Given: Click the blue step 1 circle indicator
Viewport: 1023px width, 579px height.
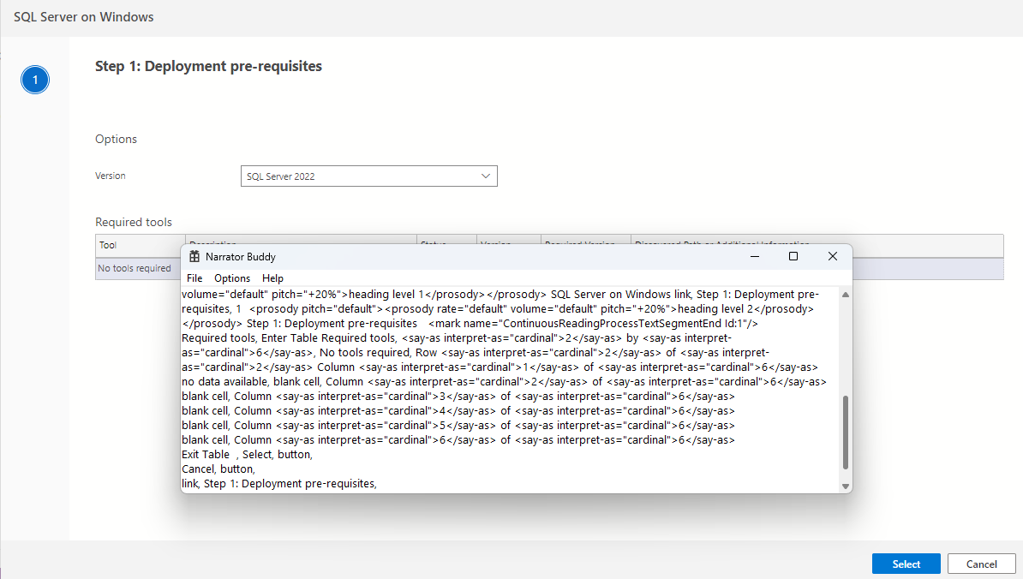Looking at the screenshot, I should [x=34, y=79].
